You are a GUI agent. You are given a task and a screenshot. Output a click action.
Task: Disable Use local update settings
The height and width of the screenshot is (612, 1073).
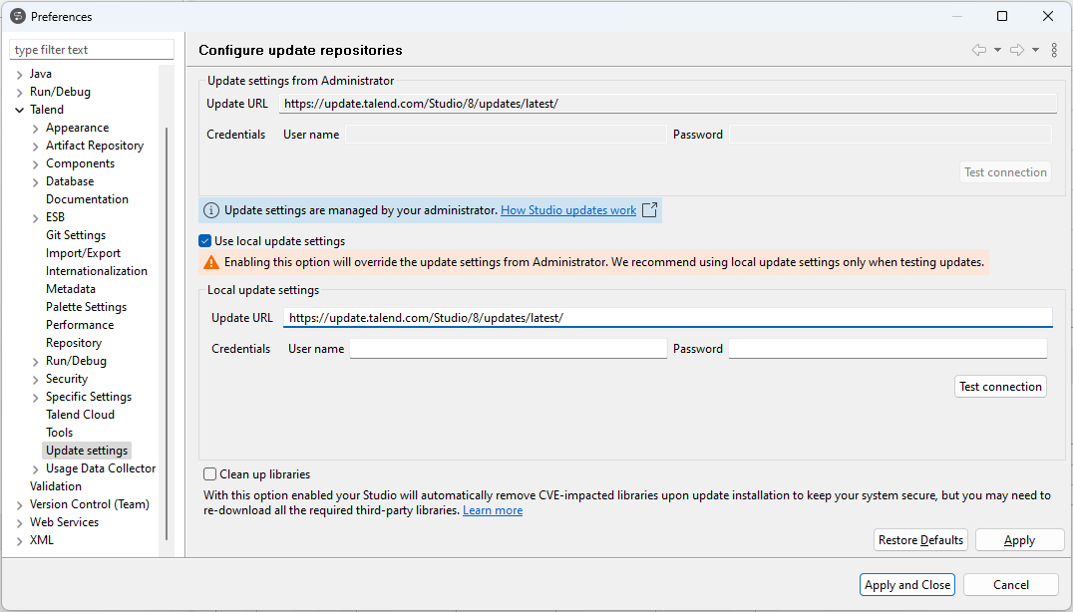(204, 240)
